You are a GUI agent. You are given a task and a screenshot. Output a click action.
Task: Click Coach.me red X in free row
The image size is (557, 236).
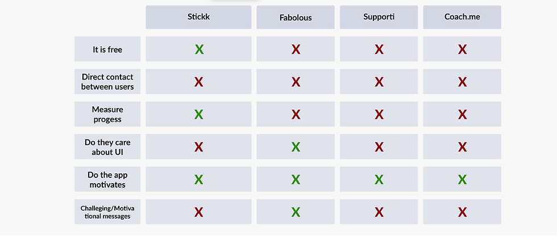[462, 49]
